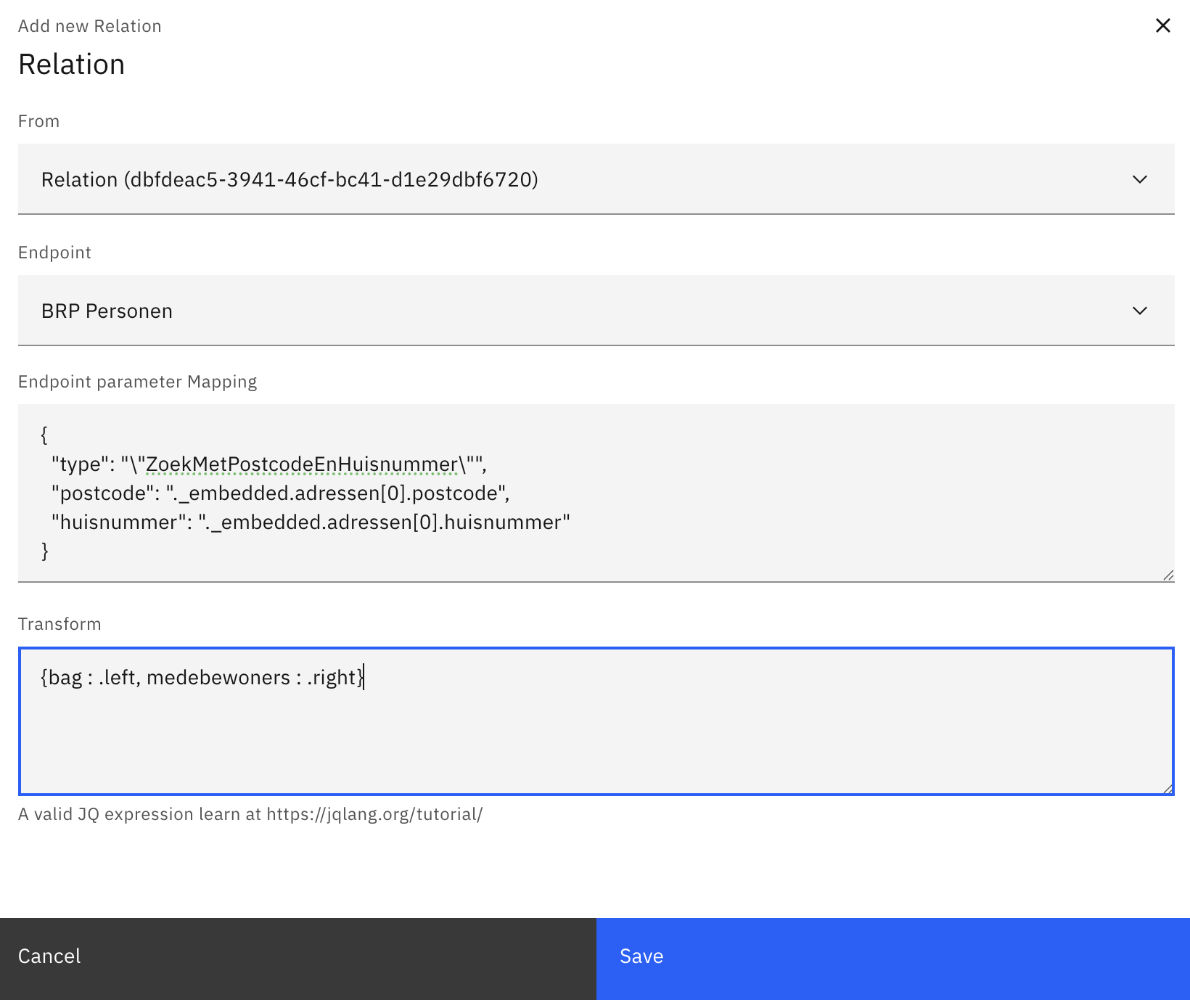This screenshot has height=1000, width=1190.
Task: Click the "Add new Relation" title text
Action: (90, 26)
